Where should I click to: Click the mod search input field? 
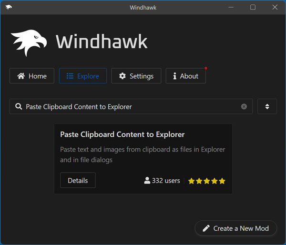[131, 106]
